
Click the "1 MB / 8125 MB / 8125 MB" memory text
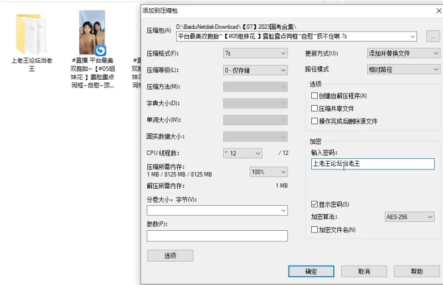tap(179, 174)
